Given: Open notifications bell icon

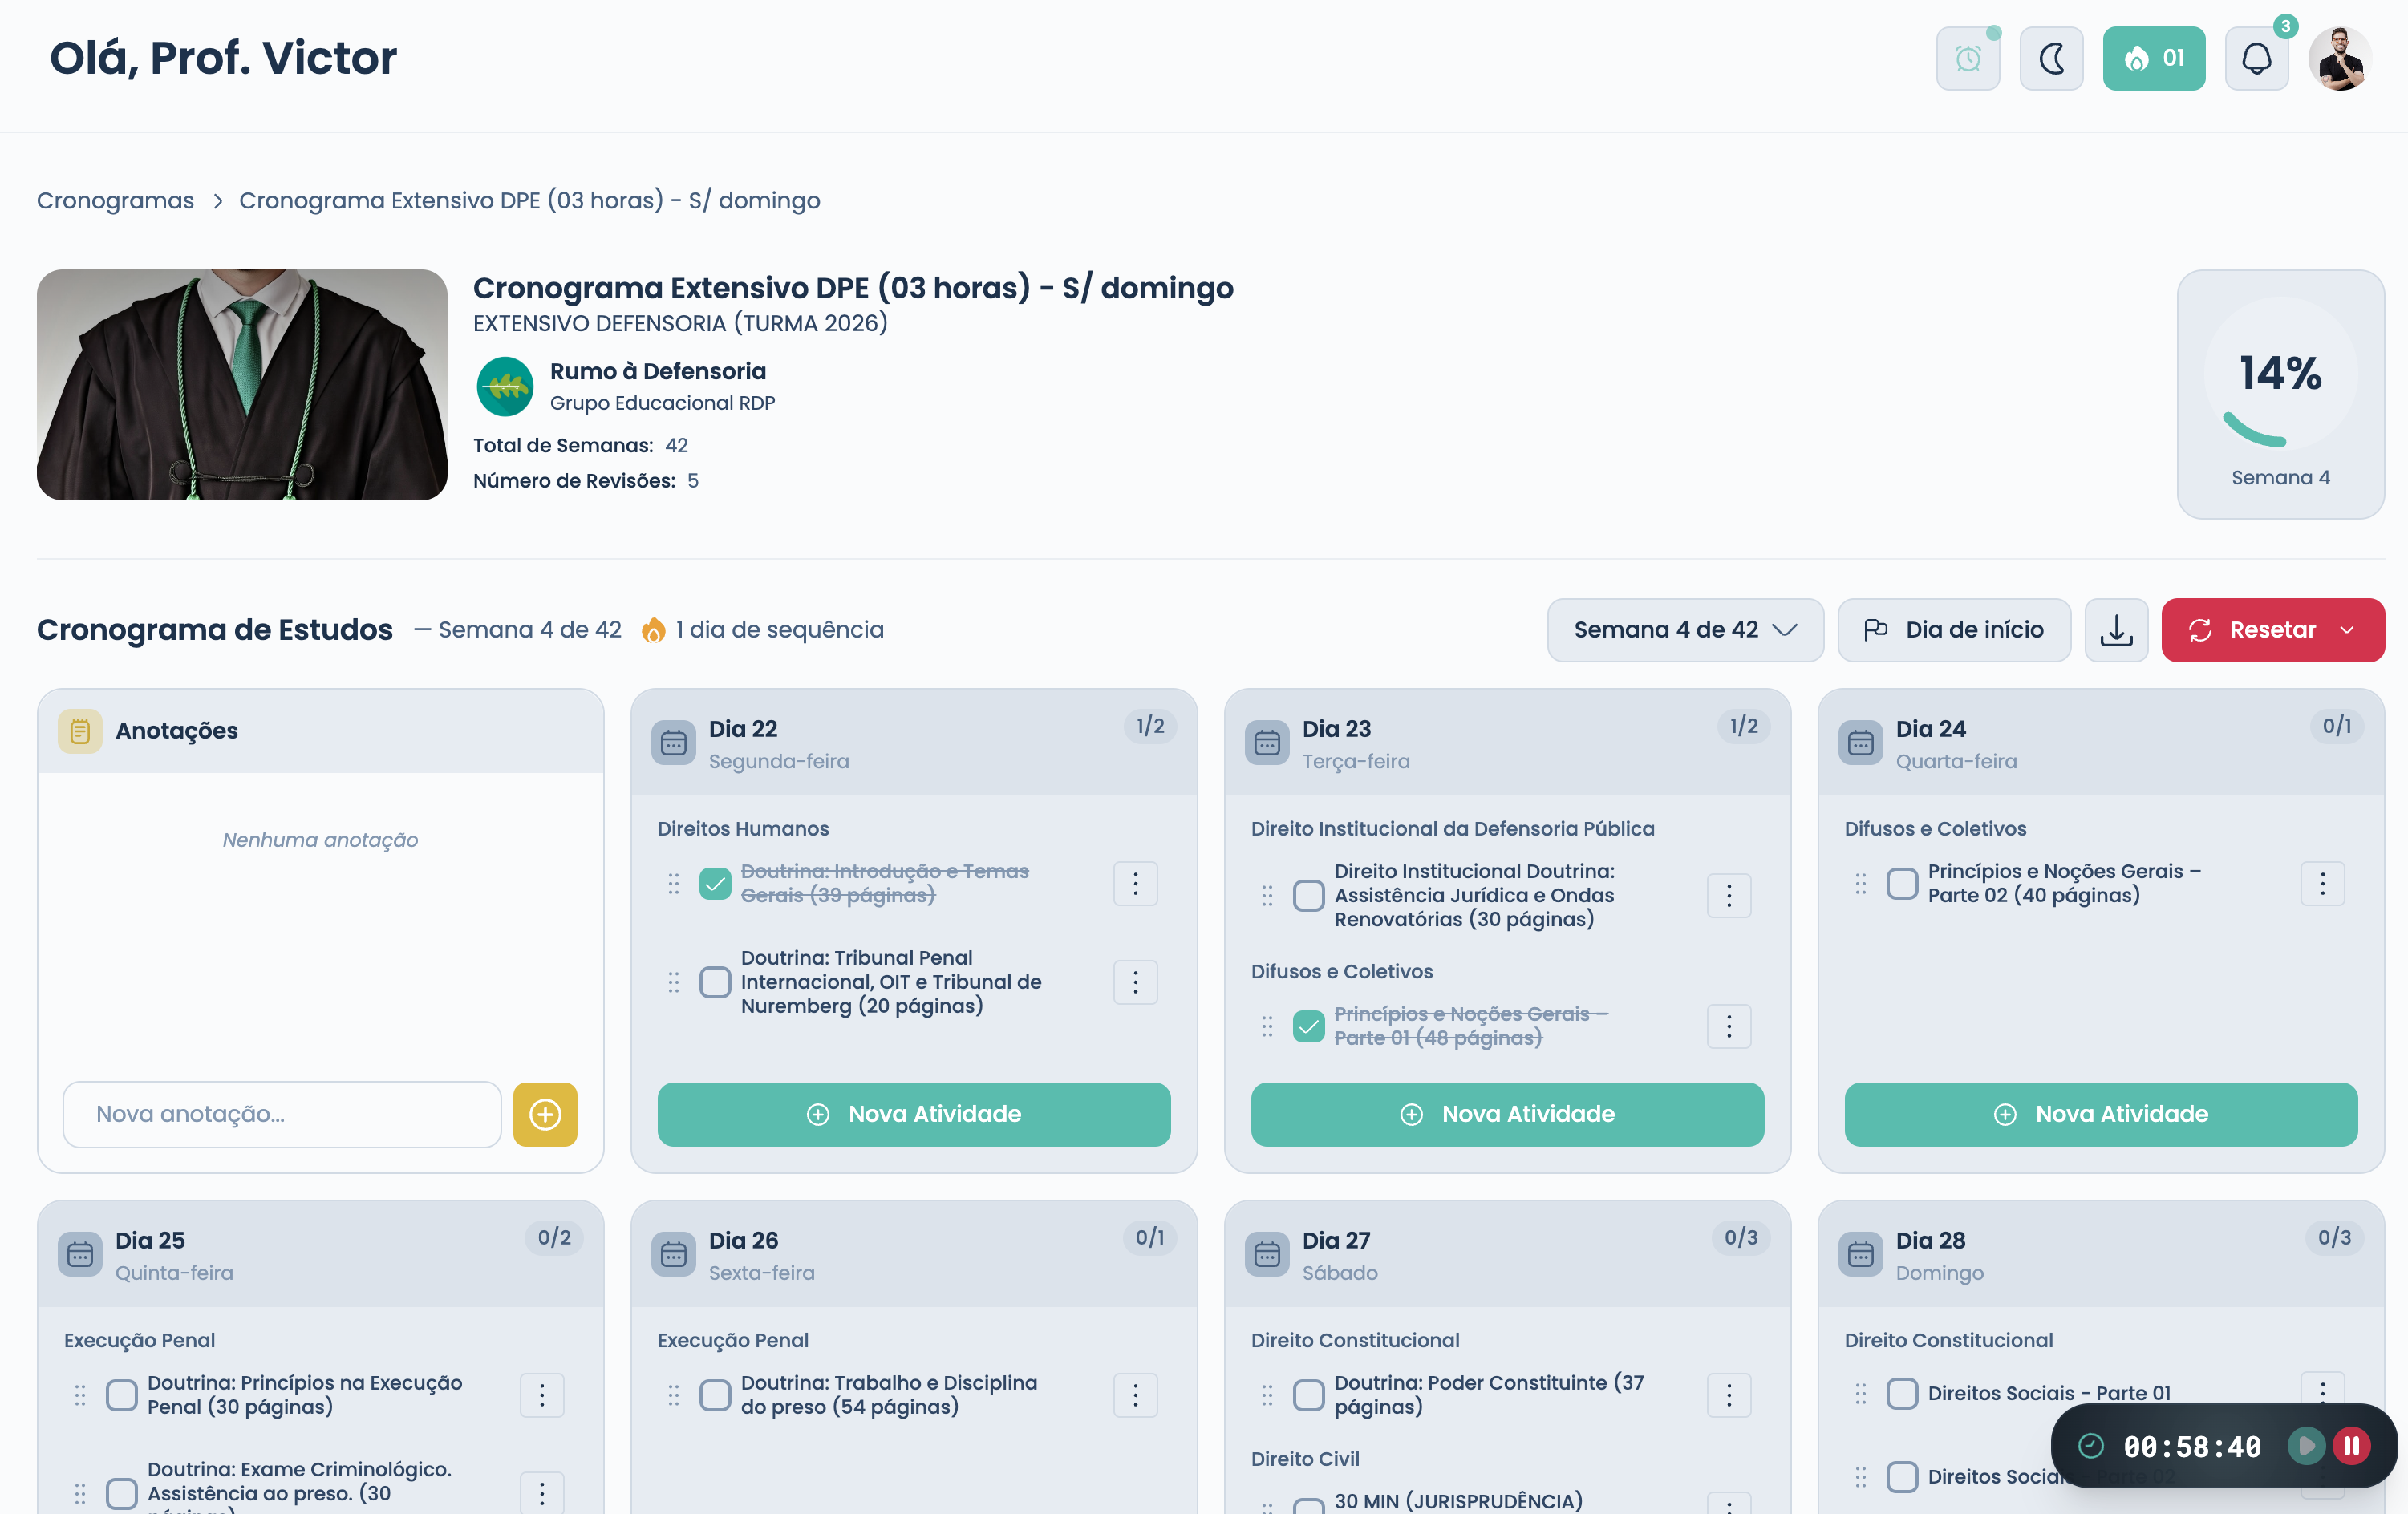Looking at the screenshot, I should pyautogui.click(x=2256, y=58).
